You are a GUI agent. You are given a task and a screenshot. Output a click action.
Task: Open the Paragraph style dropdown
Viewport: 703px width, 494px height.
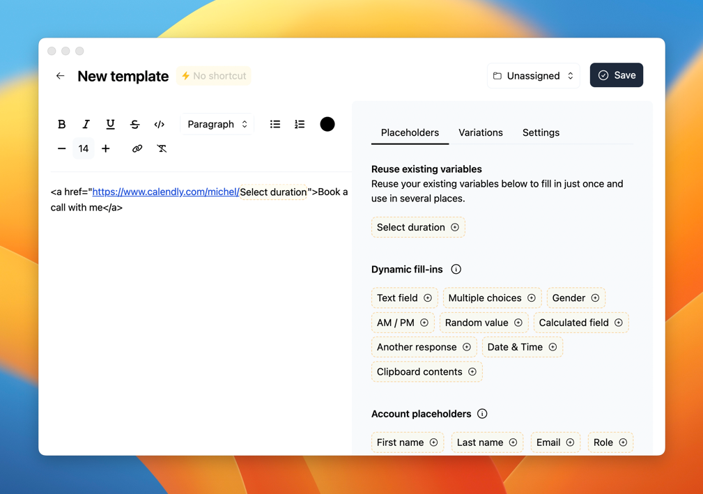click(x=216, y=124)
